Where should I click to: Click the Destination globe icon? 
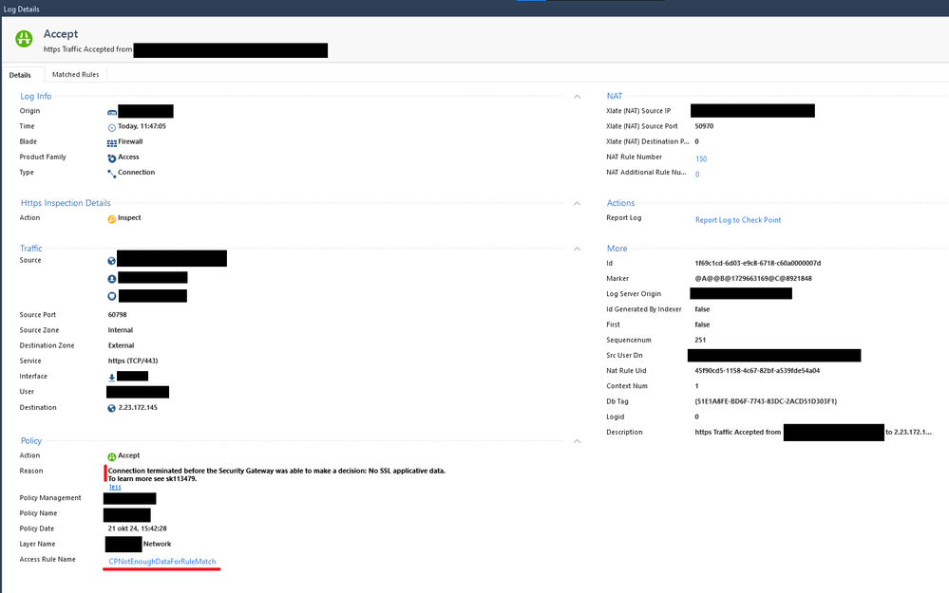111,408
